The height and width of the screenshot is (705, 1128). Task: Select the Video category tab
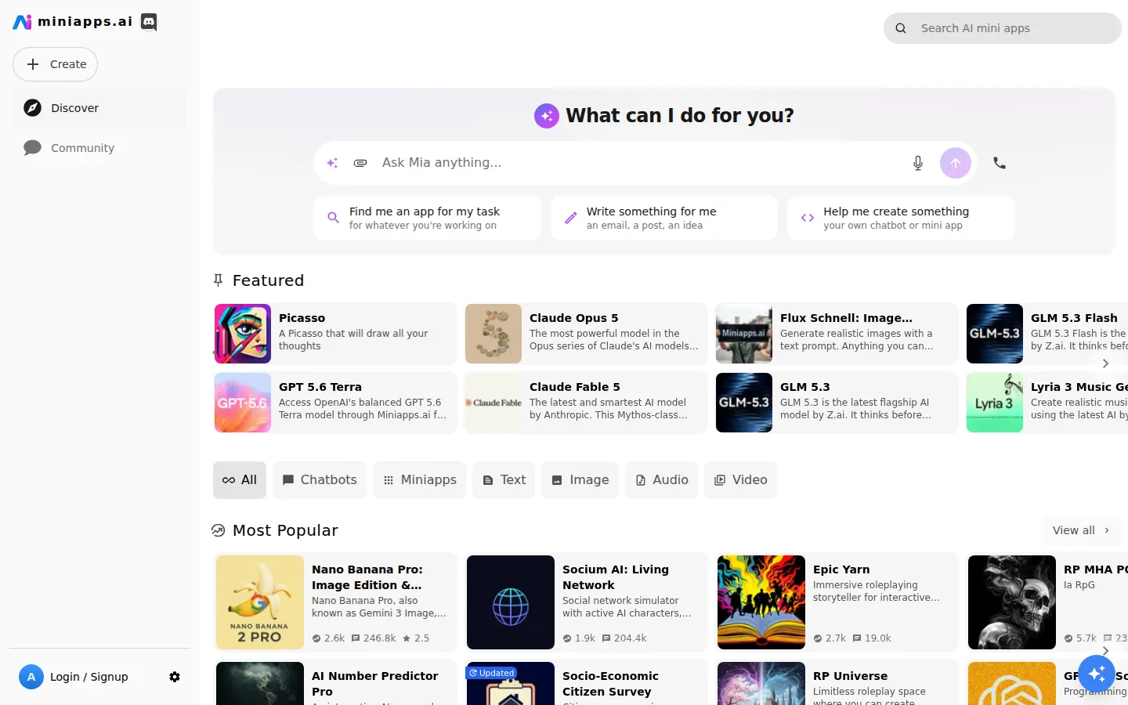click(740, 480)
